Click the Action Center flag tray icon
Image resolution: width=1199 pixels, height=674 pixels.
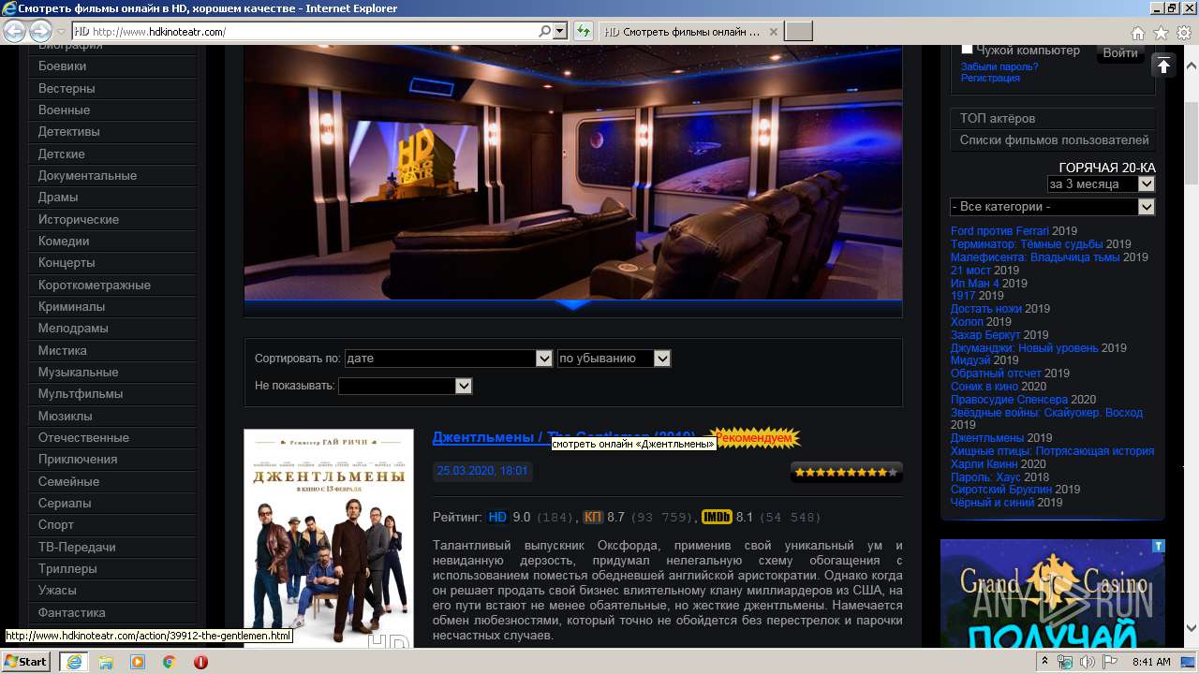[1110, 662]
